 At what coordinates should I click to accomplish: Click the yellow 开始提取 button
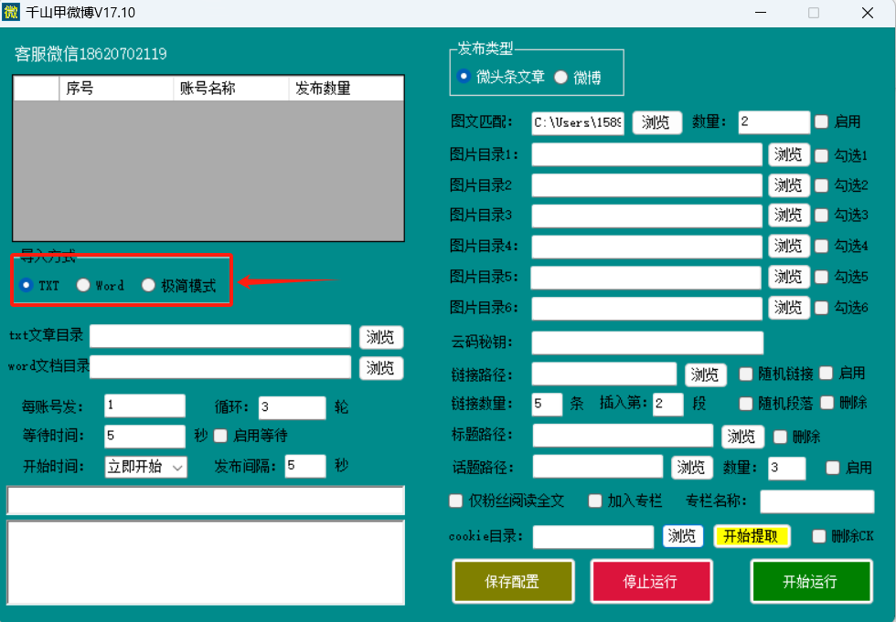click(752, 536)
